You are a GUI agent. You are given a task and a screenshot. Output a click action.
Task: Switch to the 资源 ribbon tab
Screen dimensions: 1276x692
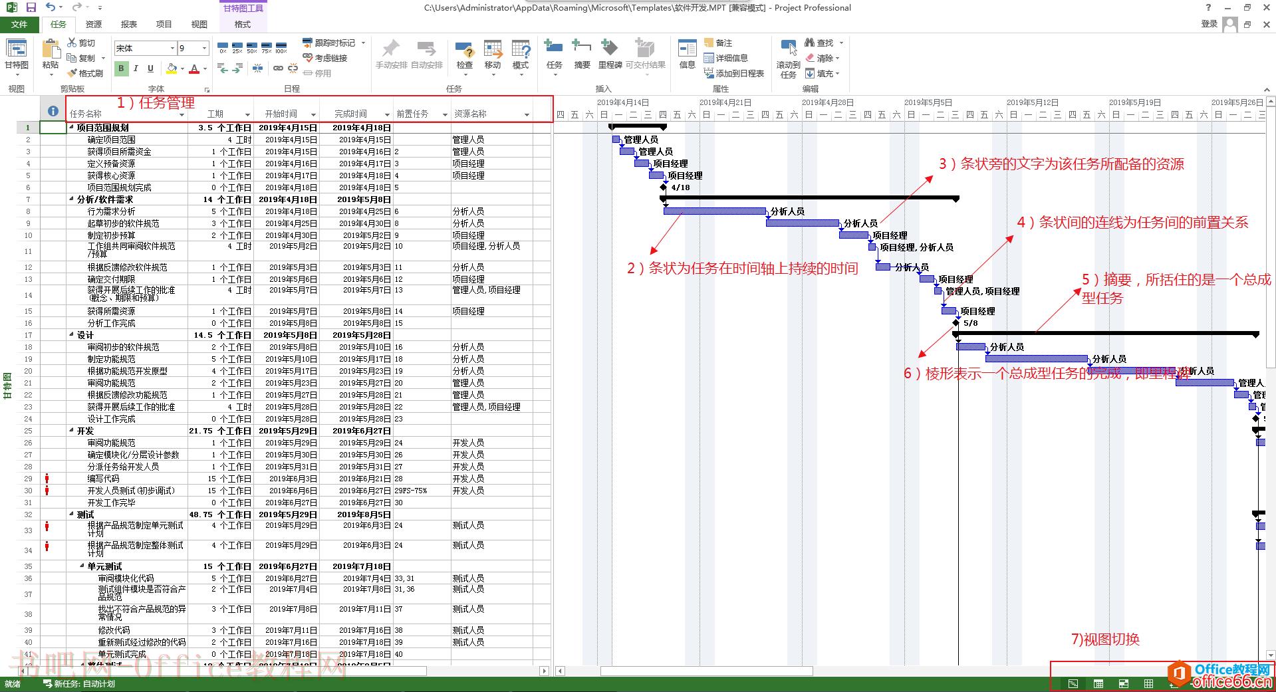(x=94, y=24)
